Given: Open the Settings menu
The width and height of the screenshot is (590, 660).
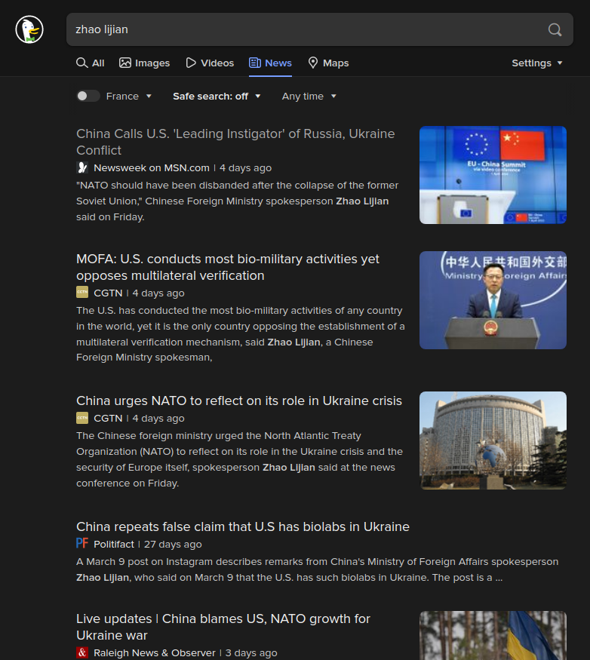Looking at the screenshot, I should click(537, 63).
